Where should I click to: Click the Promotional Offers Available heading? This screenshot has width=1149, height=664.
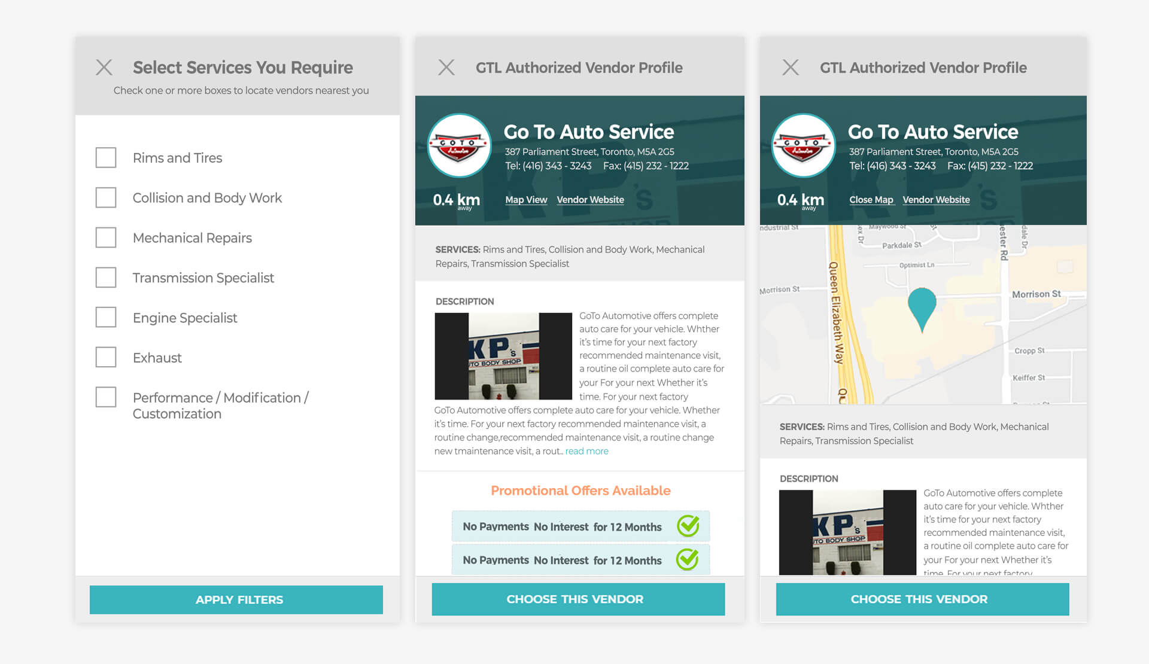point(580,491)
